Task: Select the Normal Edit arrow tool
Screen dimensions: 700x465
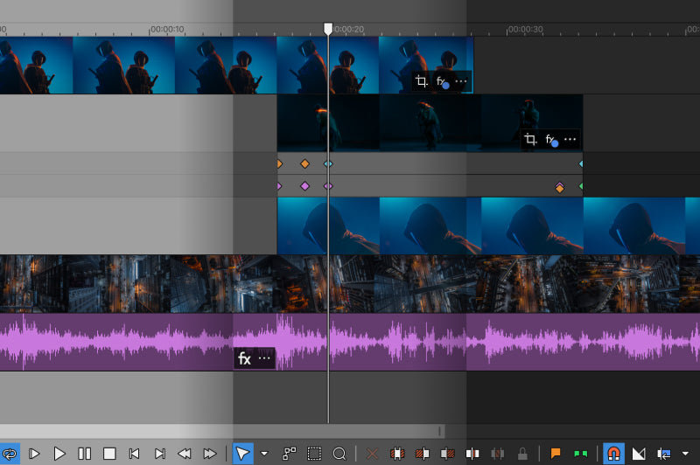Action: pyautogui.click(x=243, y=454)
